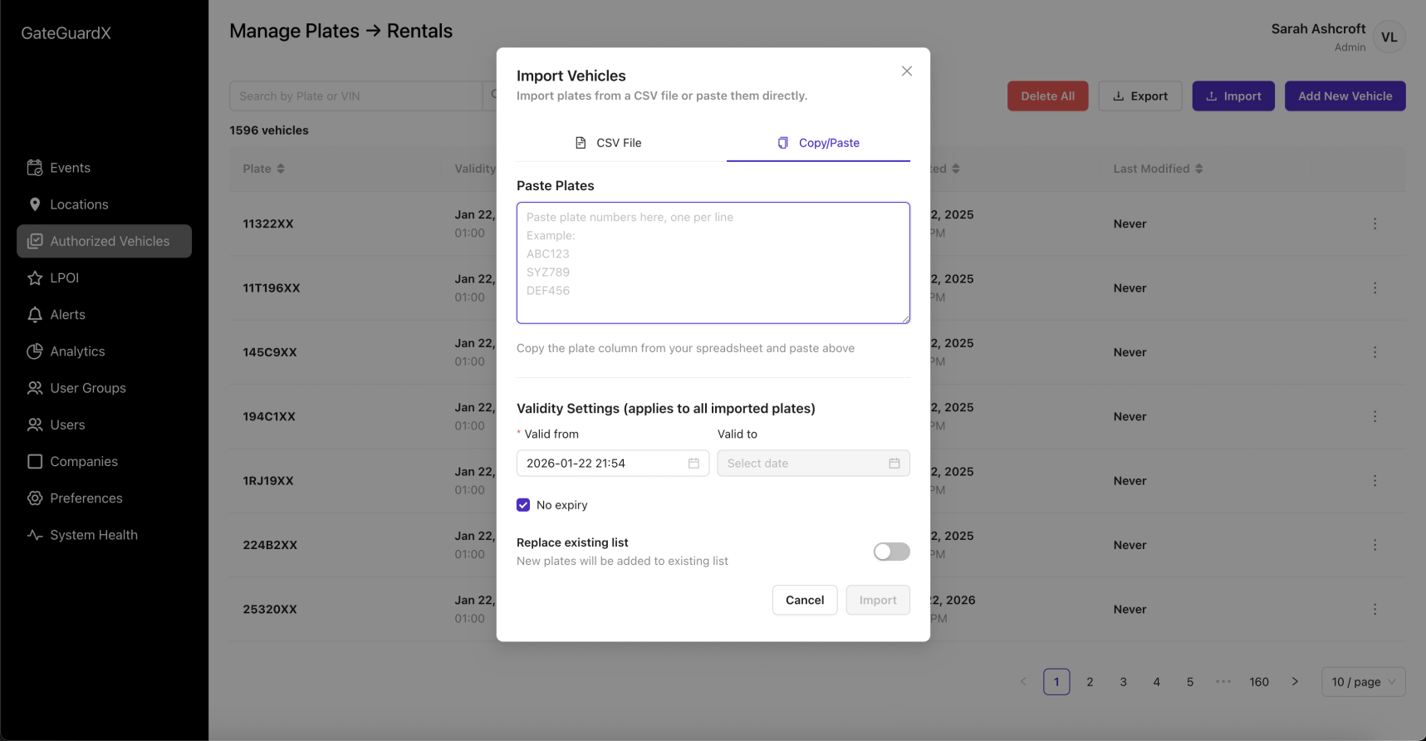Enable the Replace existing list switch

[x=891, y=552]
